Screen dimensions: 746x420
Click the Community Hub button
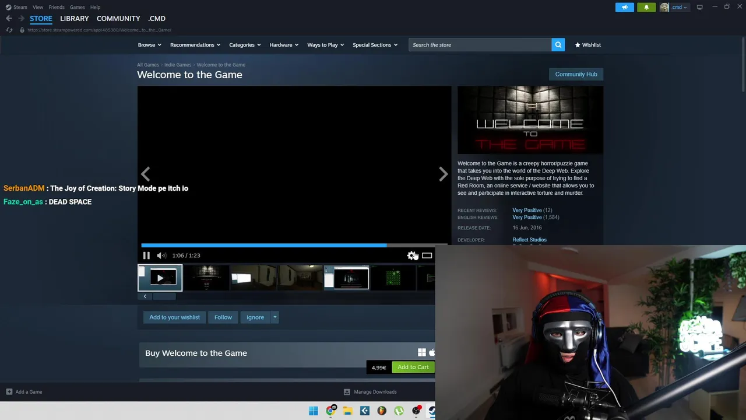(576, 74)
